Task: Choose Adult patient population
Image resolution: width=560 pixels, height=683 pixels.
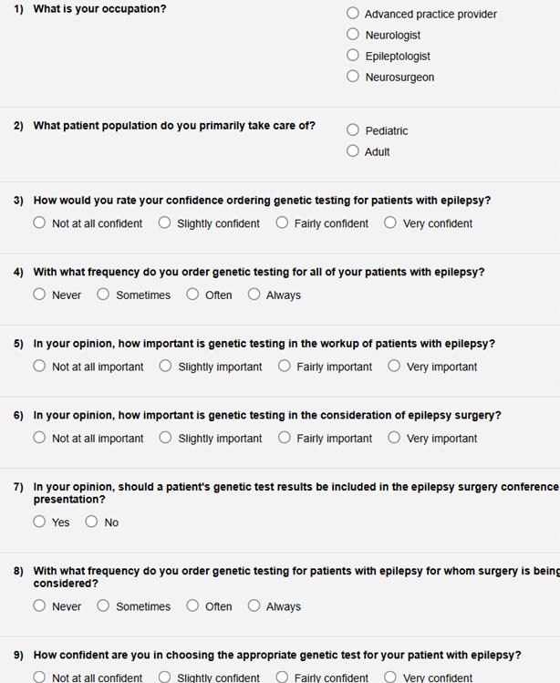Action: (x=353, y=151)
